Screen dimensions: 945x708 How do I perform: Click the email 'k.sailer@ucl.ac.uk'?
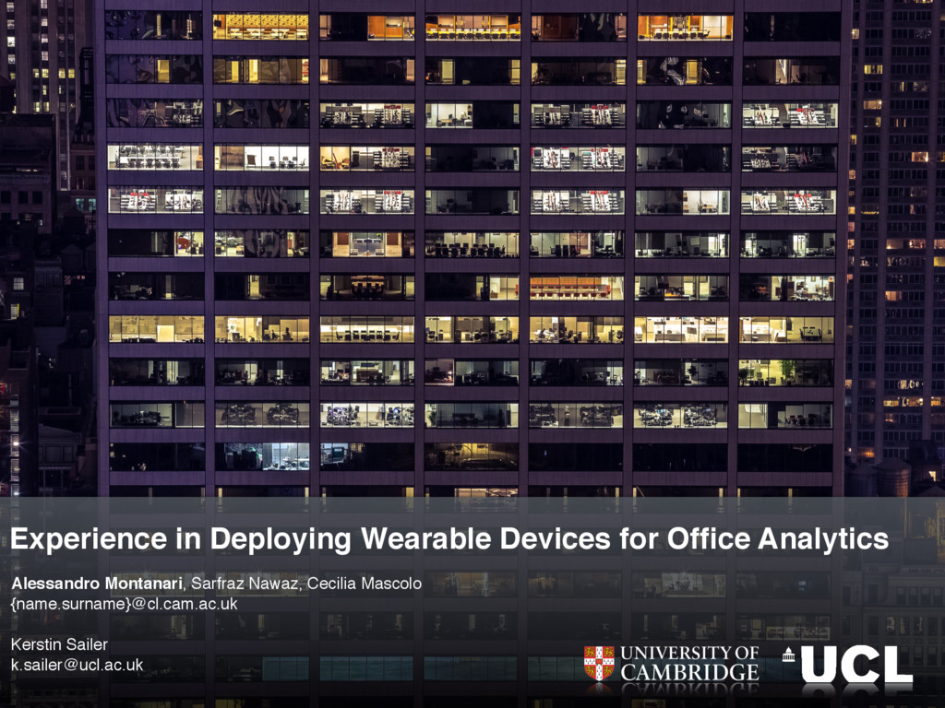(78, 665)
